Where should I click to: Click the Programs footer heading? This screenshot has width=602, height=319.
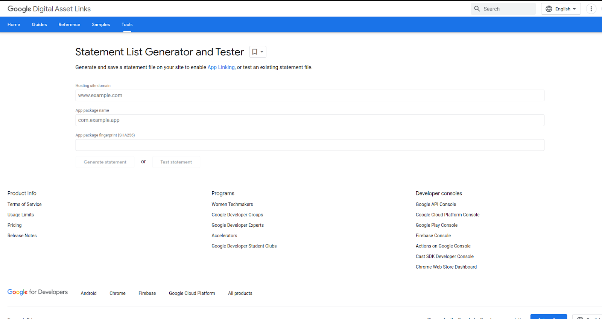click(x=223, y=193)
